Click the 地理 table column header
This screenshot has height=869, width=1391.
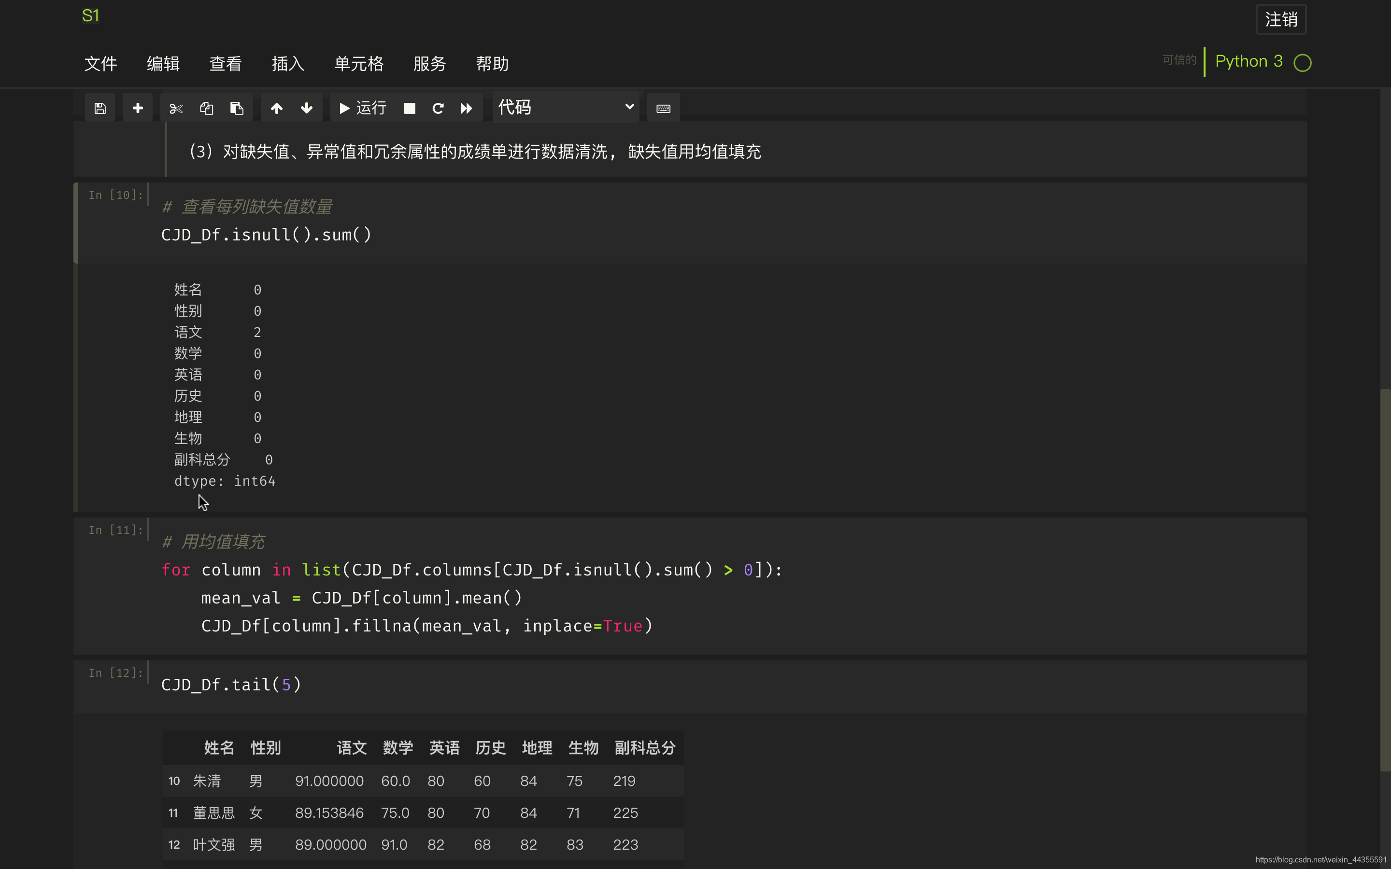click(537, 748)
